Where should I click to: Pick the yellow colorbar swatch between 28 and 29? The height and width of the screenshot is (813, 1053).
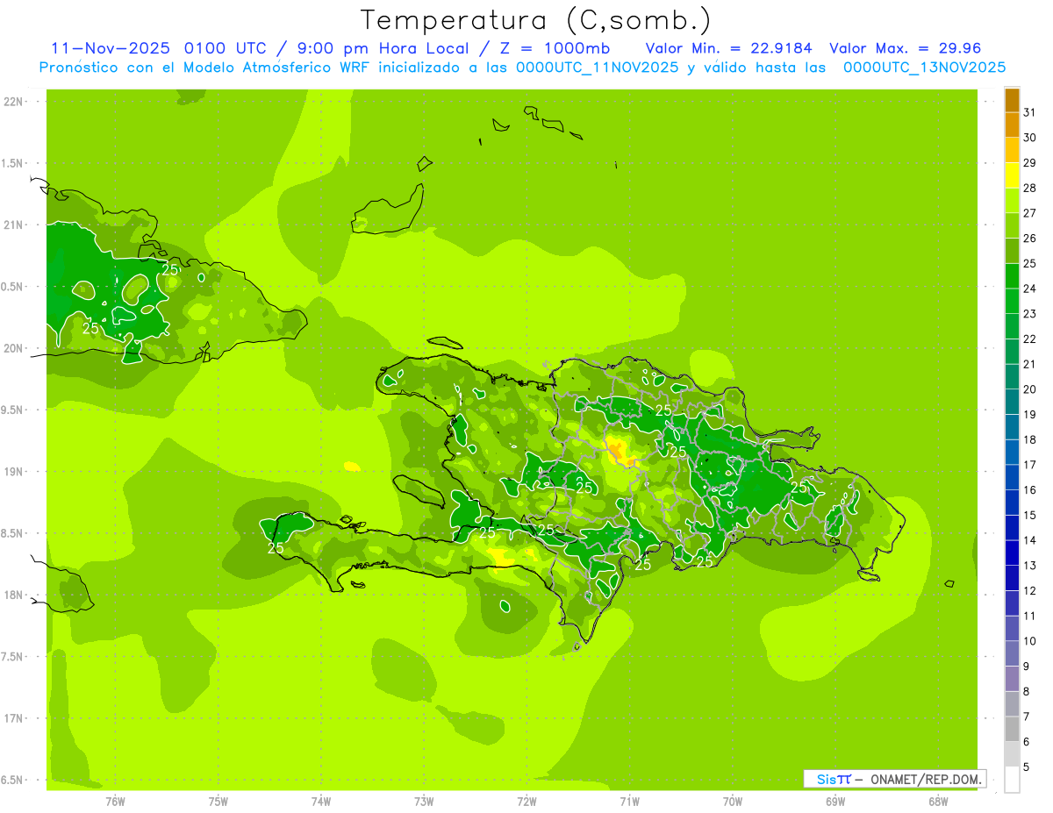click(x=1012, y=175)
